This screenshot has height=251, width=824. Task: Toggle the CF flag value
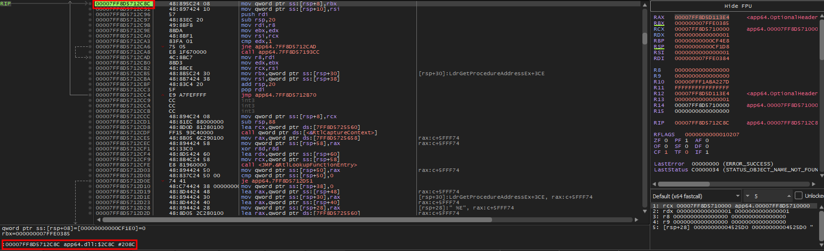tap(666, 152)
